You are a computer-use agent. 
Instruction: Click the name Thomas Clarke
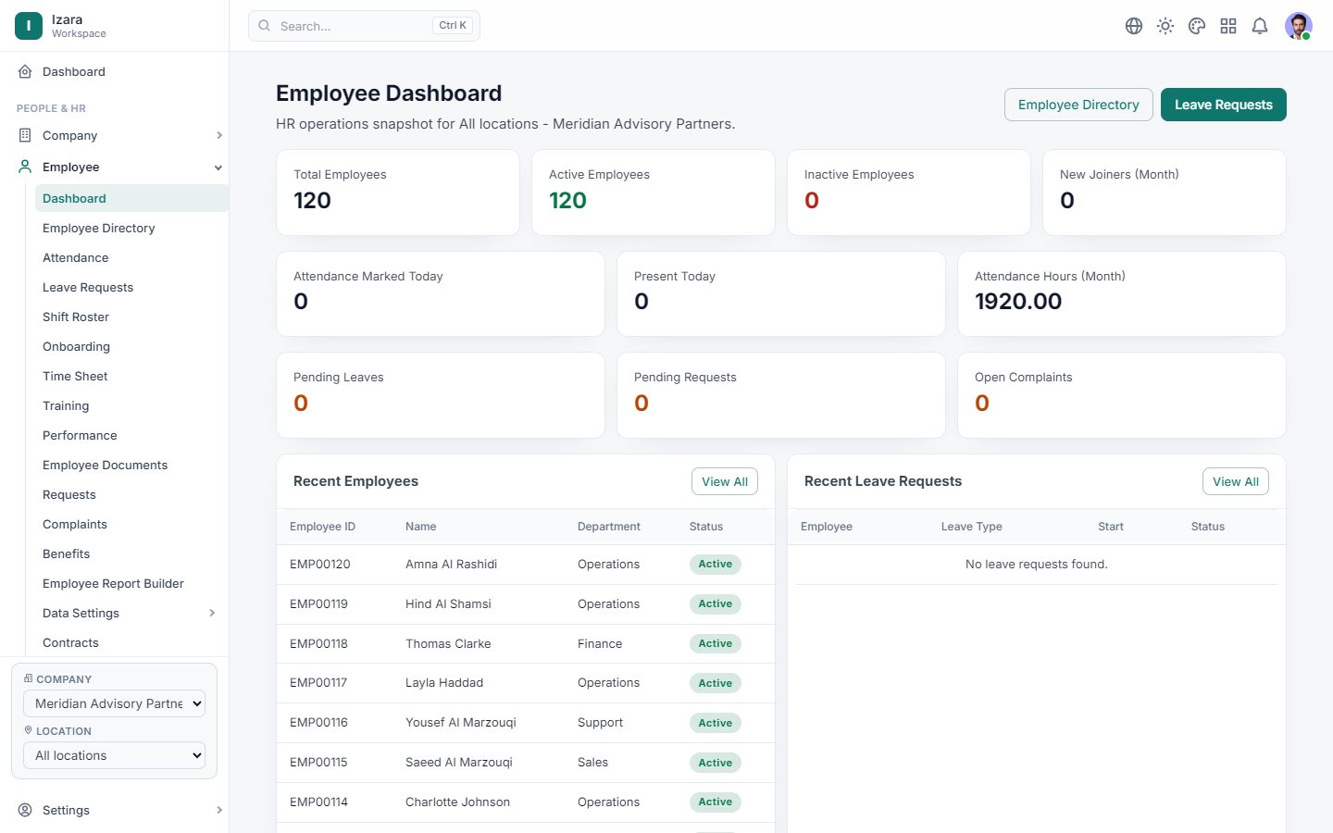[x=448, y=643]
